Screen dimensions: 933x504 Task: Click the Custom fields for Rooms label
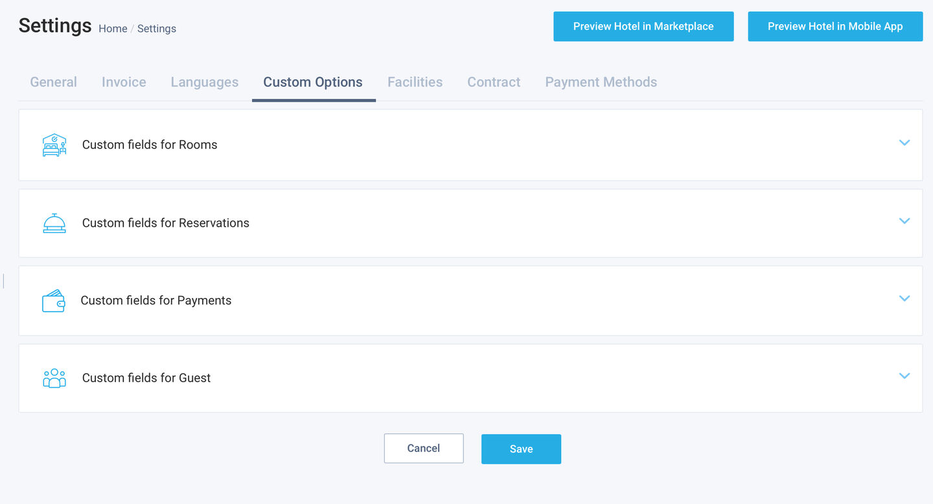[x=150, y=144]
